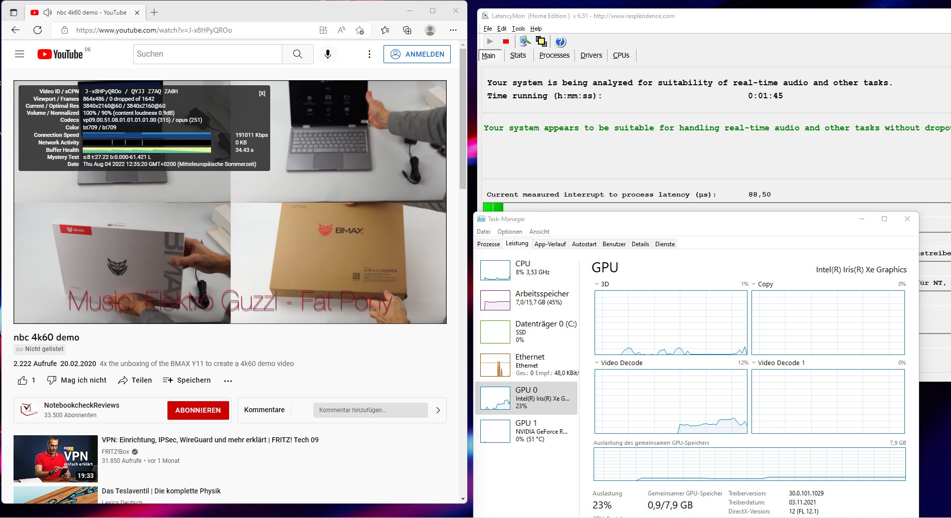Refresh the browser page

[x=38, y=30]
